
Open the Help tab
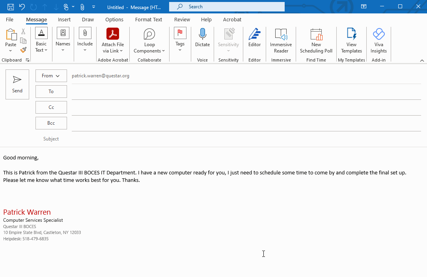(206, 20)
